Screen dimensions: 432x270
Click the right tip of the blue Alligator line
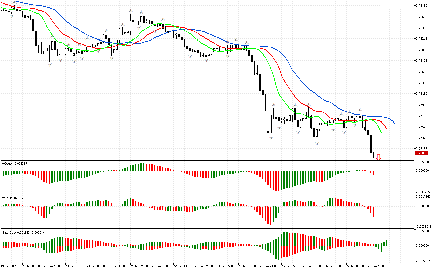[x=395, y=123]
